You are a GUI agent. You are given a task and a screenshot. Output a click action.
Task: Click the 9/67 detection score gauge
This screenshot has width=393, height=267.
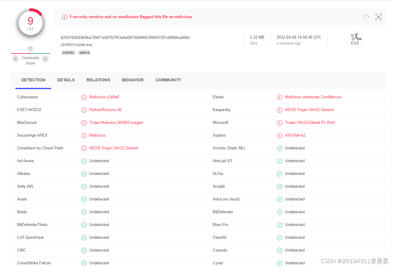coord(31,23)
